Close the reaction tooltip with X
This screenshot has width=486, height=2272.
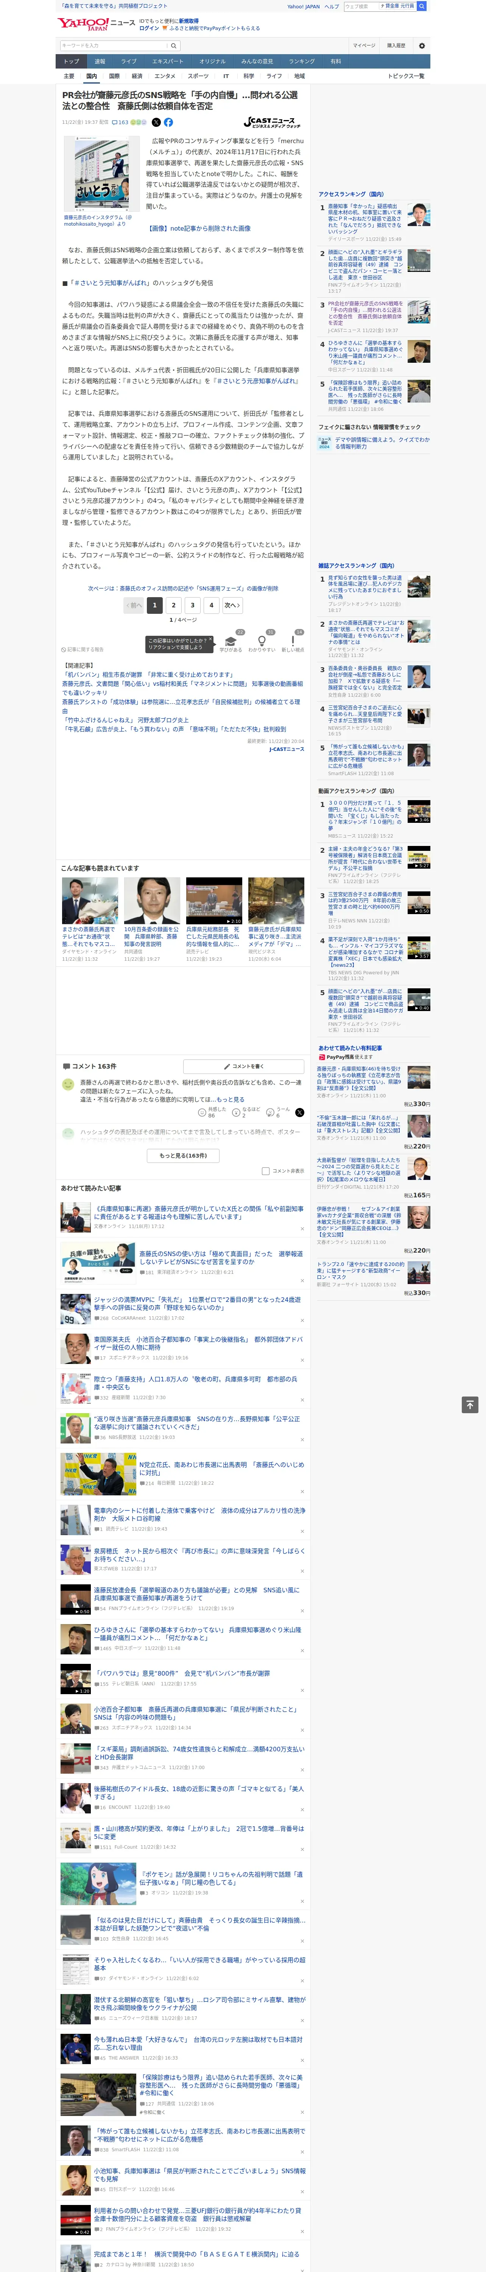click(x=210, y=640)
